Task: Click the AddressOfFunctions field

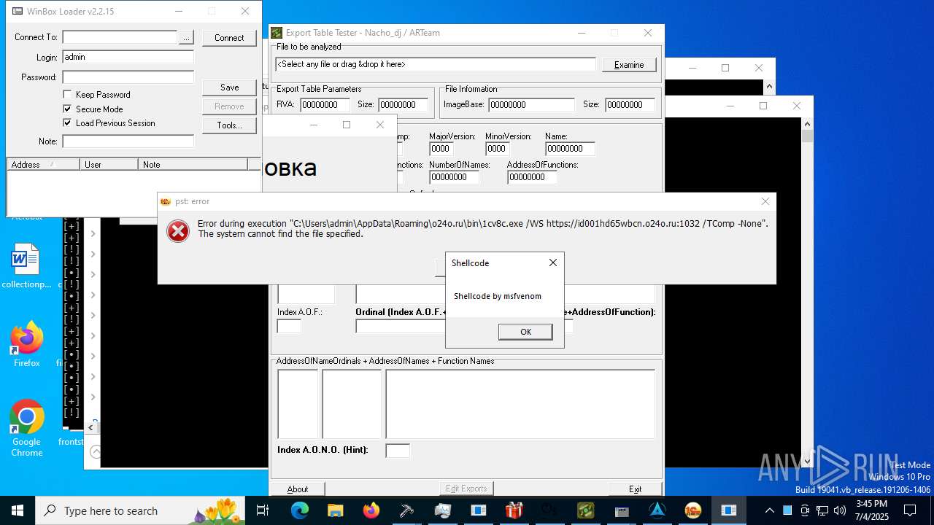Action: pyautogui.click(x=532, y=177)
